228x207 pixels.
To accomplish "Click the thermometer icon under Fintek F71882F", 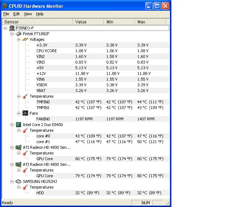I will point(25,96).
